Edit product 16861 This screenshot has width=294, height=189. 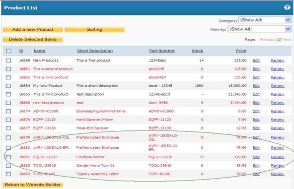(256, 69)
